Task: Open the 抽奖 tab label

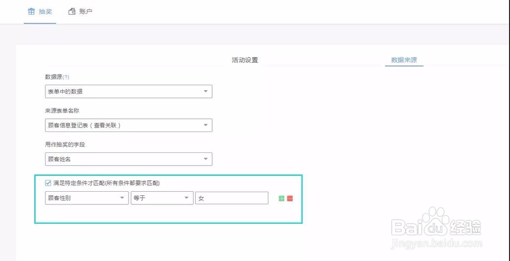Action: tap(45, 11)
